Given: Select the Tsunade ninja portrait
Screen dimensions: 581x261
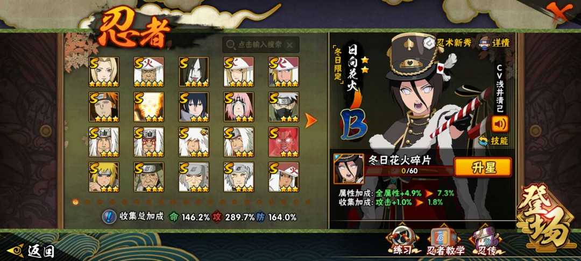Looking at the screenshot, I should point(104,72).
